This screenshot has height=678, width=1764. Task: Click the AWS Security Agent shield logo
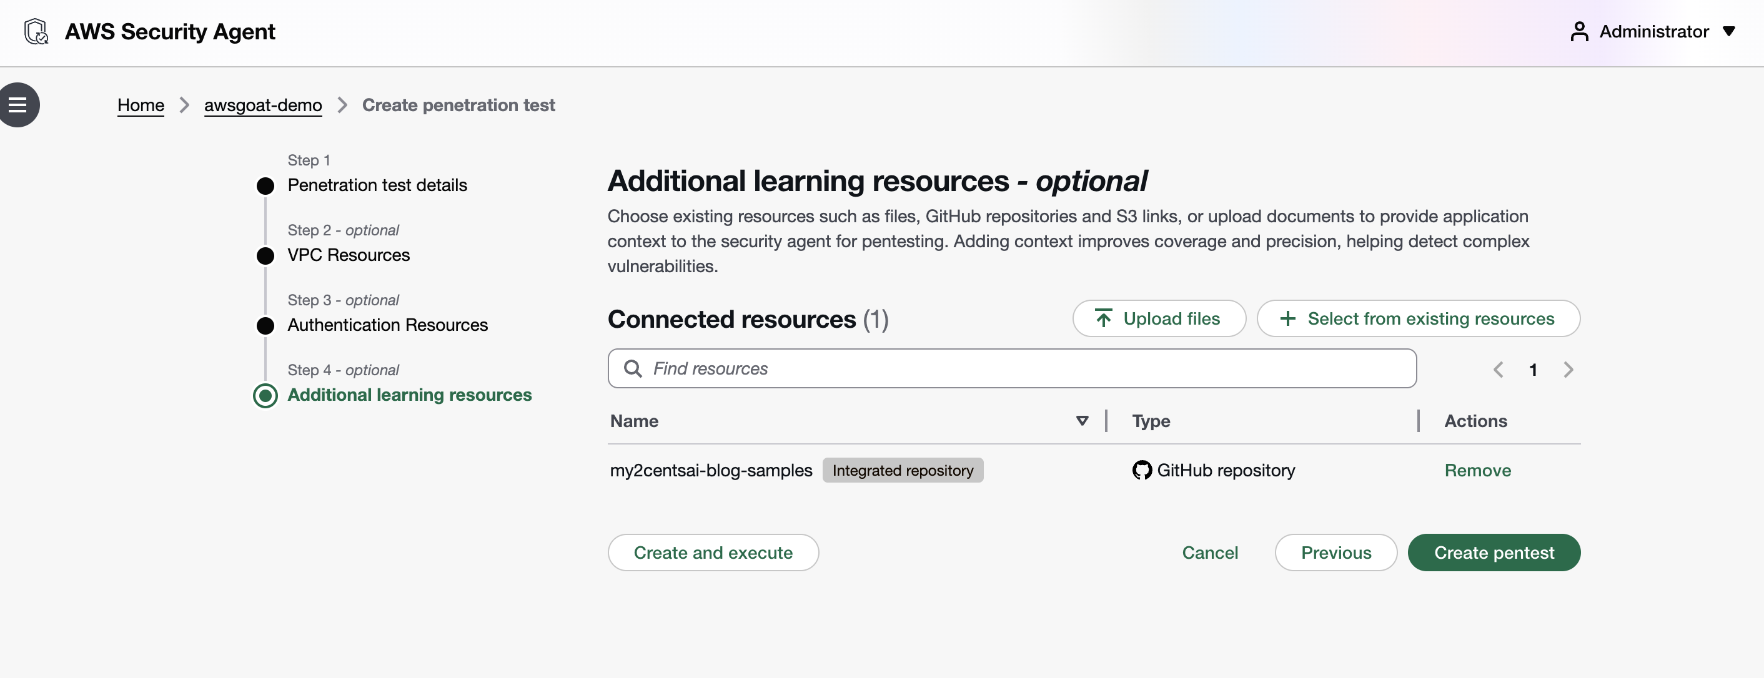36,31
